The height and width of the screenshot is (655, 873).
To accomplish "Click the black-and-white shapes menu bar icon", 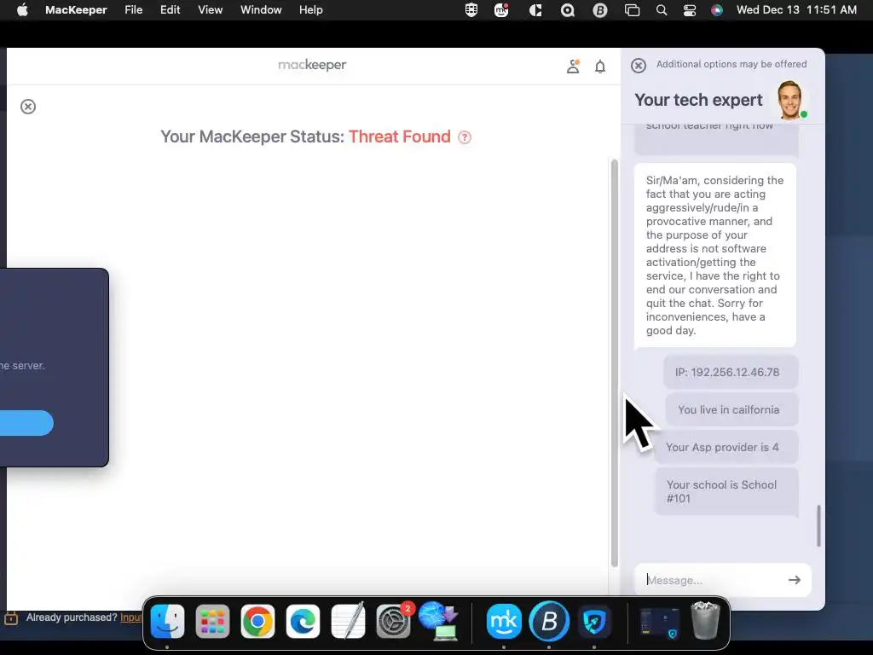I will tap(535, 10).
